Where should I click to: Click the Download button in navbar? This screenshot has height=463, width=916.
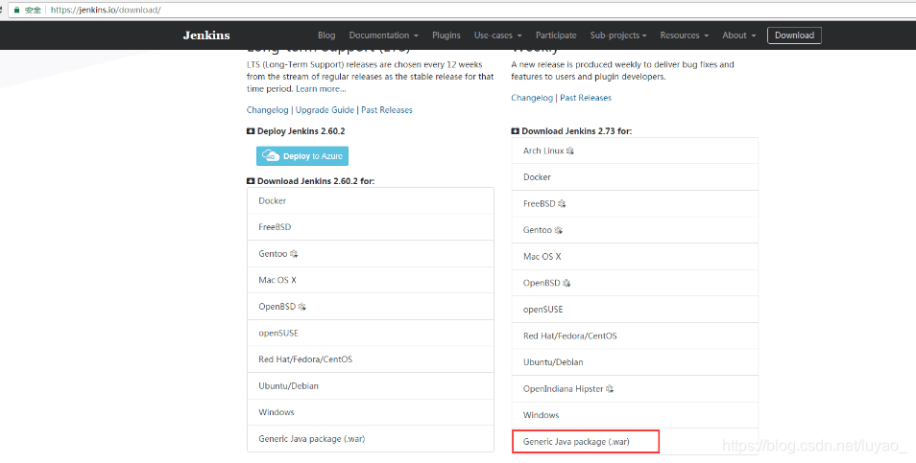[x=794, y=35]
